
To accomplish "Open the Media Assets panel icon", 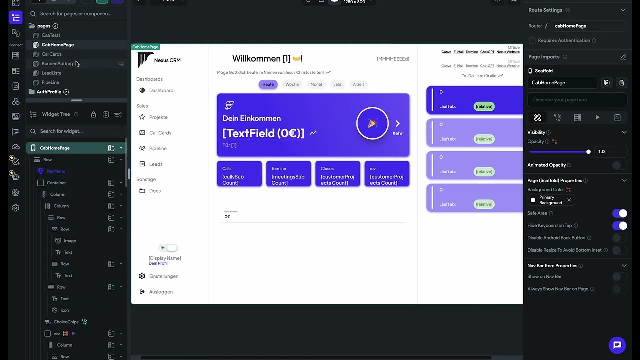I will pyautogui.click(x=15, y=116).
